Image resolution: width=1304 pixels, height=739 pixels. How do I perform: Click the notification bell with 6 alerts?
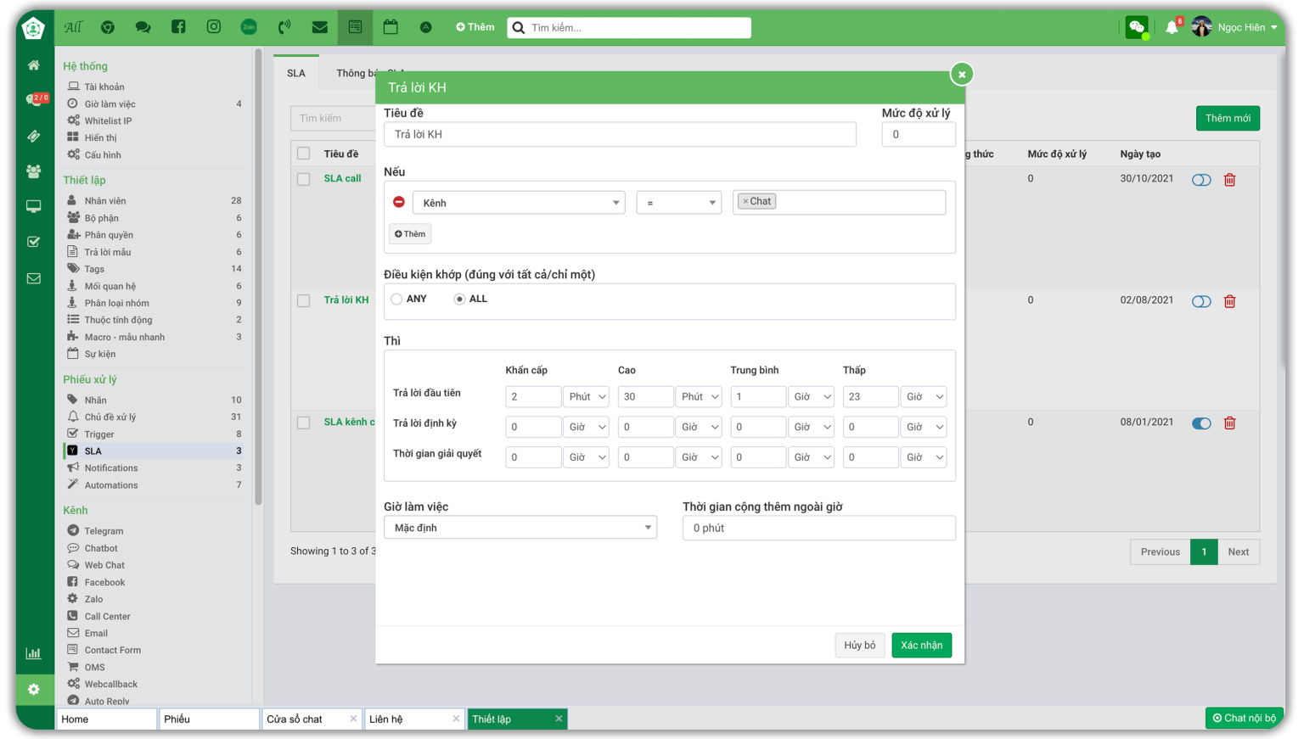point(1172,26)
